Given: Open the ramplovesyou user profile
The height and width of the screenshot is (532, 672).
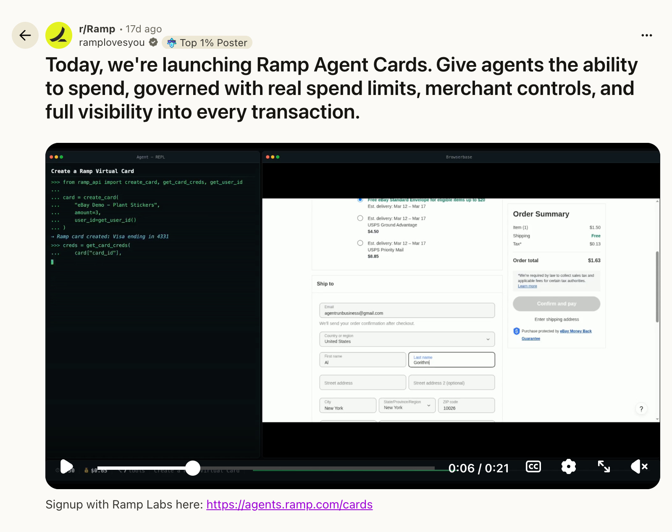Looking at the screenshot, I should (x=112, y=42).
